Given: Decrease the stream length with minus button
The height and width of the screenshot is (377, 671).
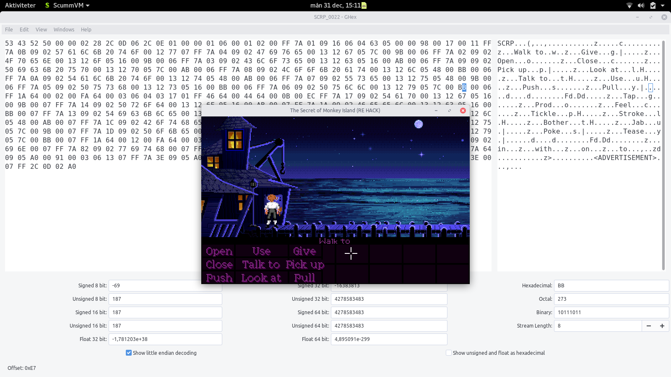Looking at the screenshot, I should coord(649,326).
